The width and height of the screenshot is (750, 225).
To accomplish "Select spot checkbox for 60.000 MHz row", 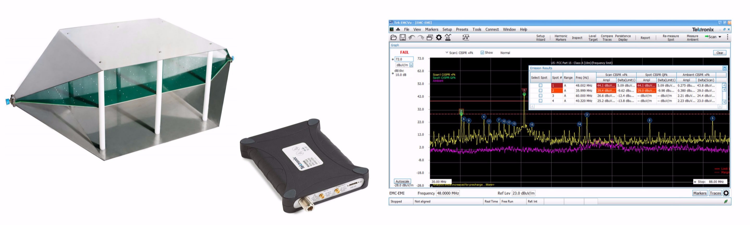I will pyautogui.click(x=540, y=96).
